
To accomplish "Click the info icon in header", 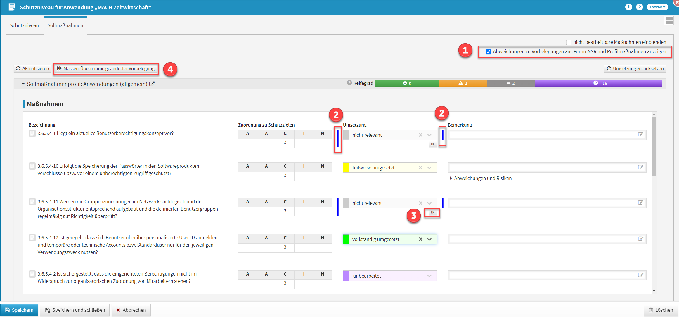I will [628, 7].
